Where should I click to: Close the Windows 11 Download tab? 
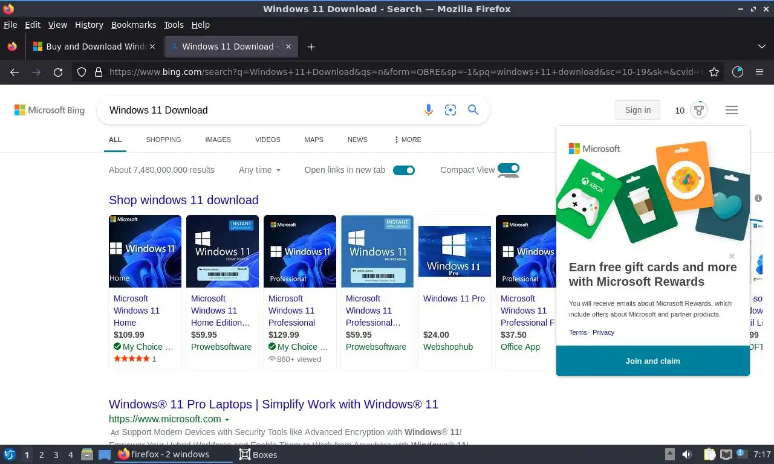(288, 47)
